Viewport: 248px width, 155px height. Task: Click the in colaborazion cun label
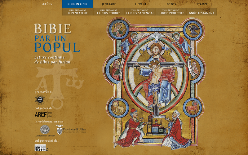tap(49, 122)
